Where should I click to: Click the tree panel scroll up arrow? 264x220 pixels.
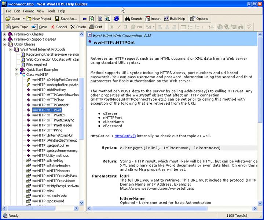coord(81,35)
